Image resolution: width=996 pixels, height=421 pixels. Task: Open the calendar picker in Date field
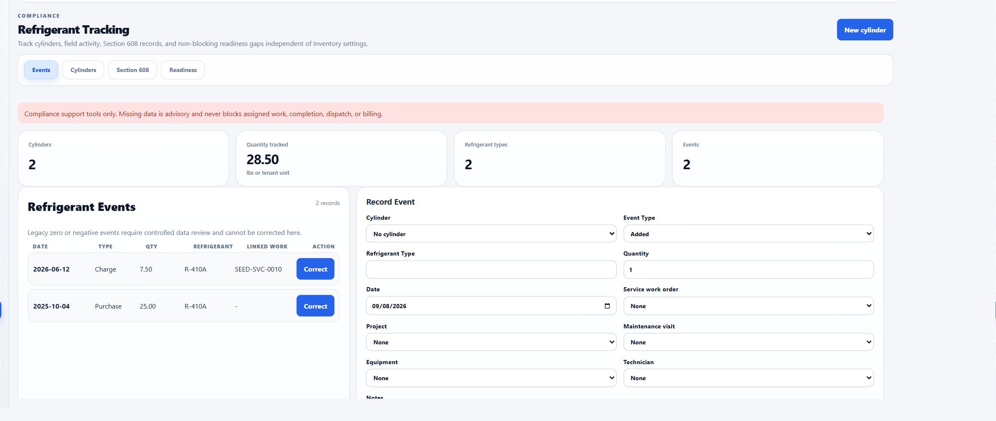tap(607, 306)
